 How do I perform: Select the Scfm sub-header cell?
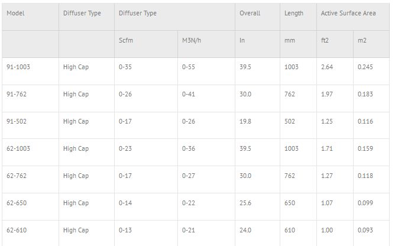[x=125, y=40]
